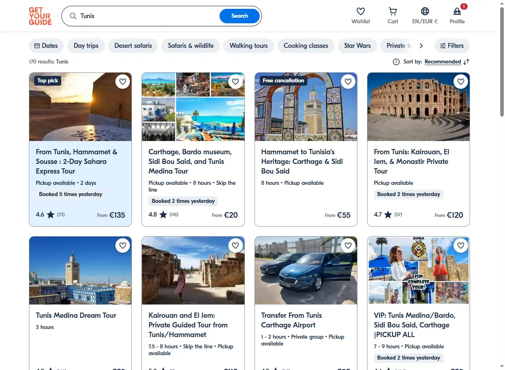
Task: Favorite Kairouan and El Jem Private Guided Tour
Action: tap(236, 245)
